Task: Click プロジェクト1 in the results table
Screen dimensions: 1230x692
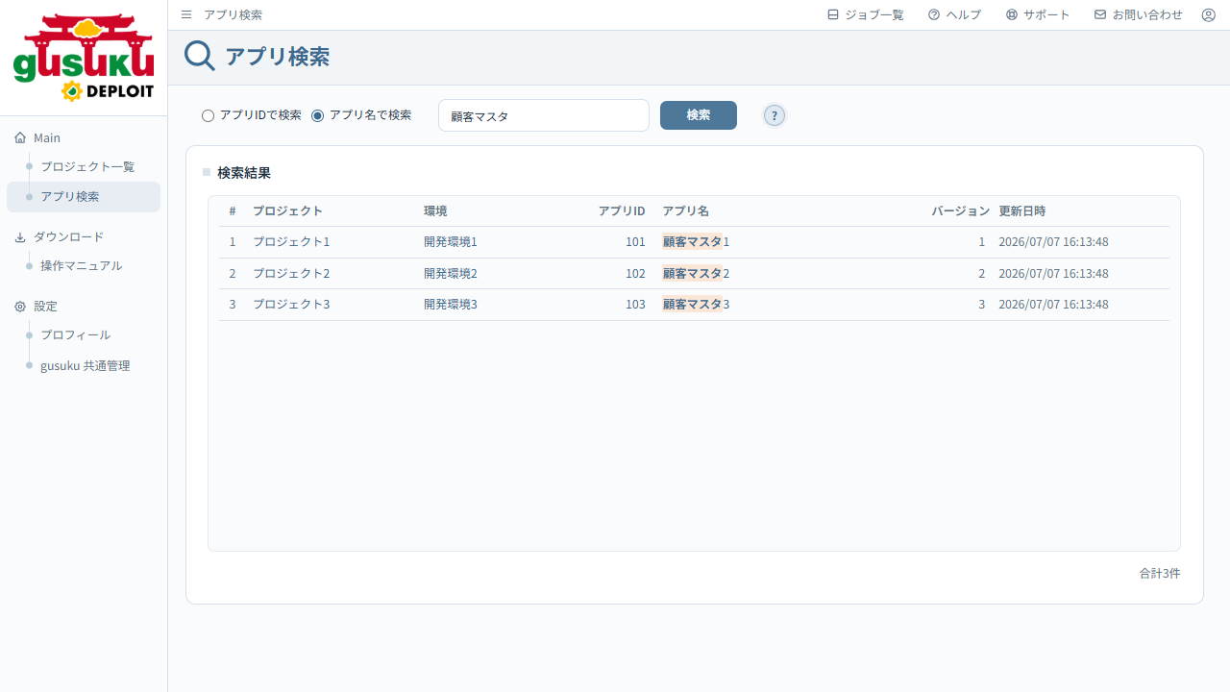Action: (x=291, y=242)
